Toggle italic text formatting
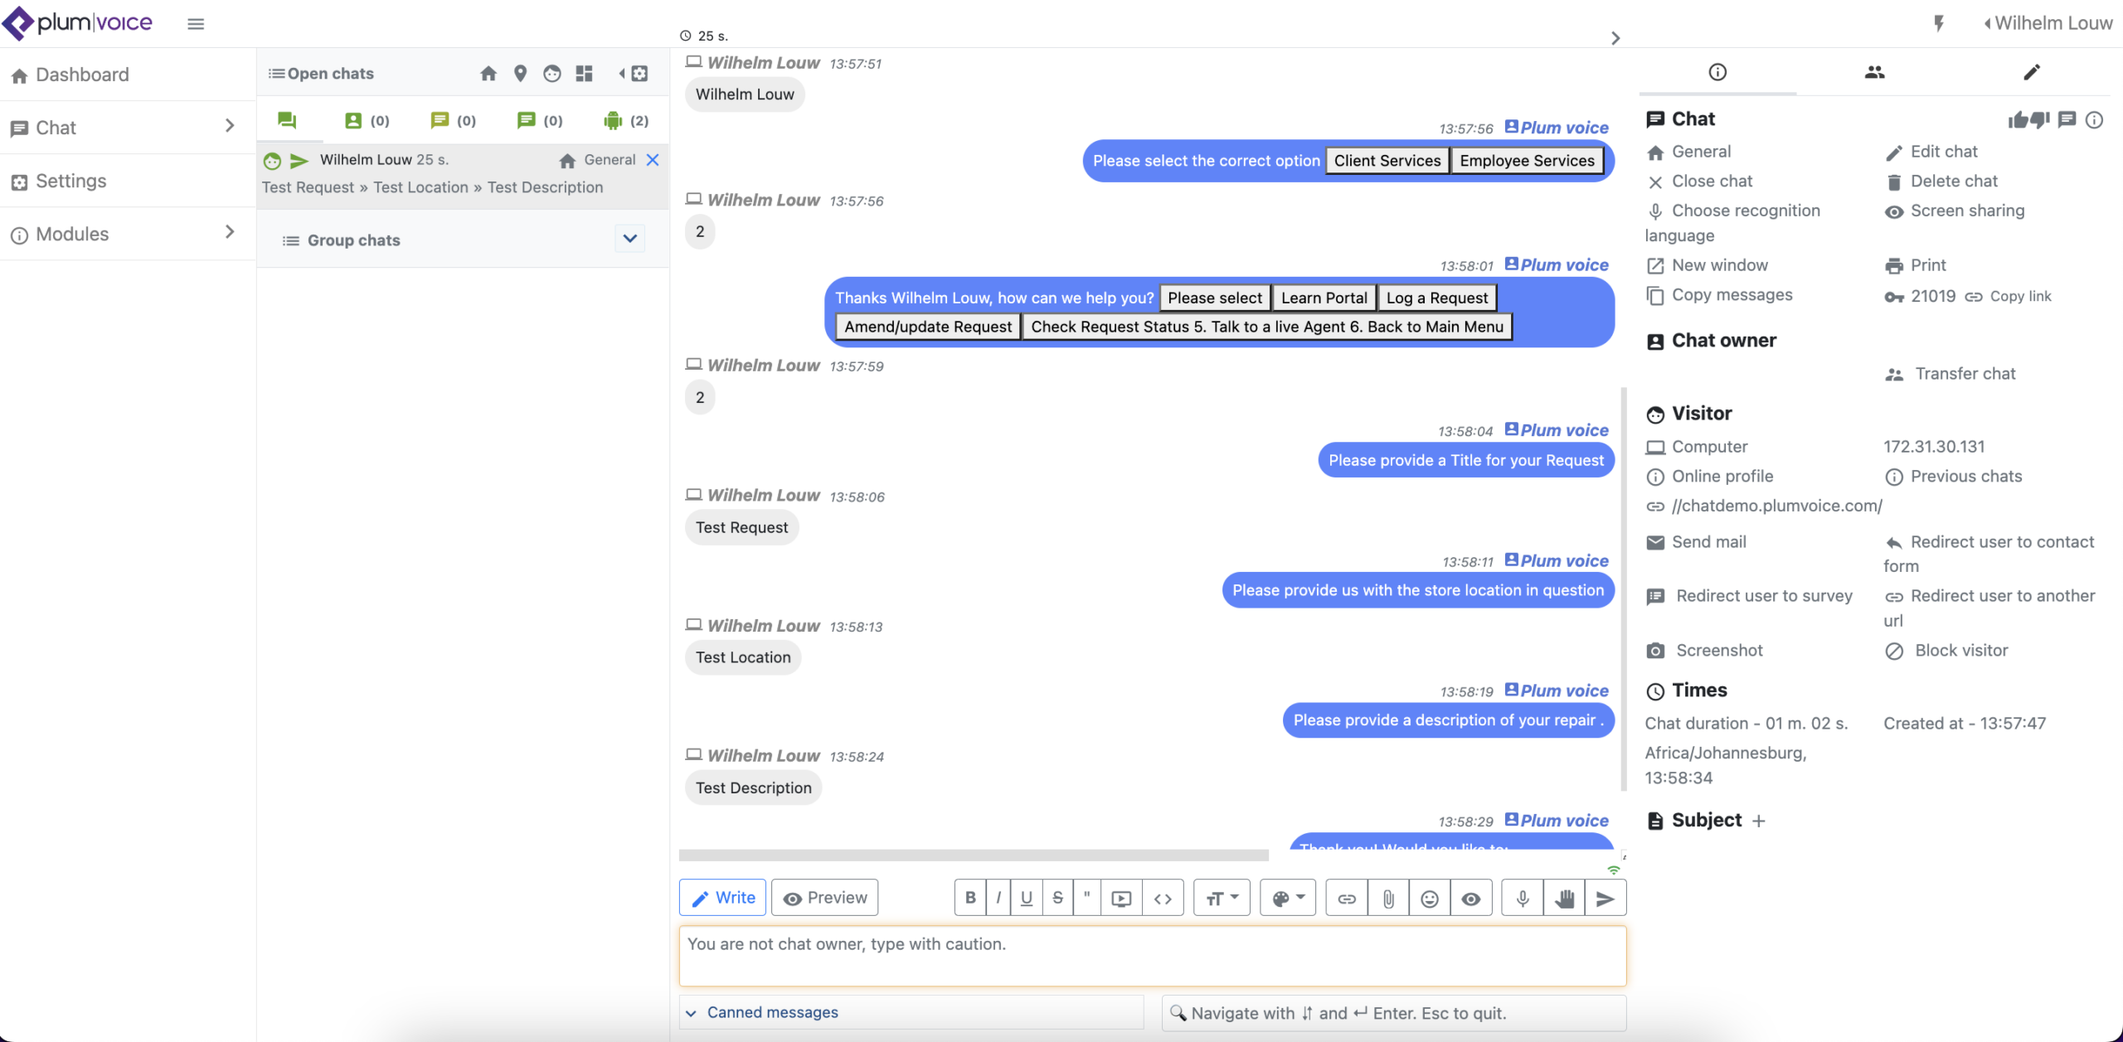2123x1042 pixels. point(998,897)
